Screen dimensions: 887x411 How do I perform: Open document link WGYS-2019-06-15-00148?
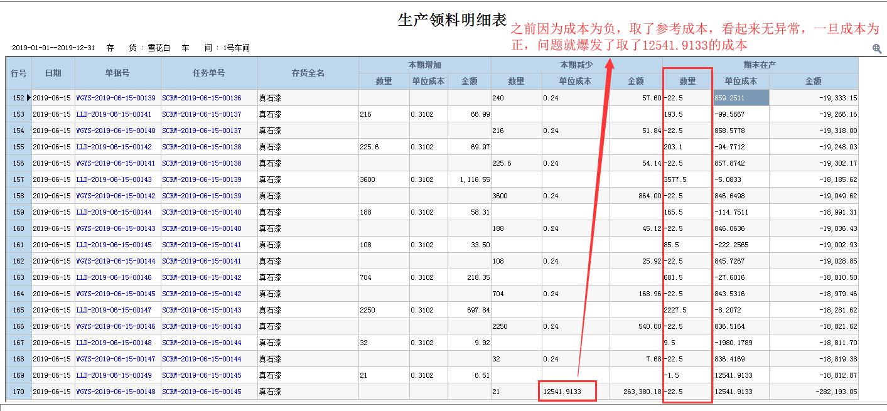coord(115,390)
